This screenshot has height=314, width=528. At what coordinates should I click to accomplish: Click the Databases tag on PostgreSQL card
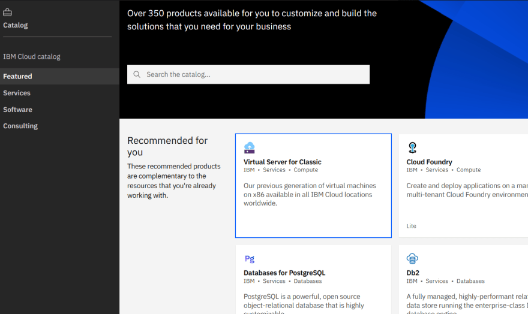coord(307,281)
